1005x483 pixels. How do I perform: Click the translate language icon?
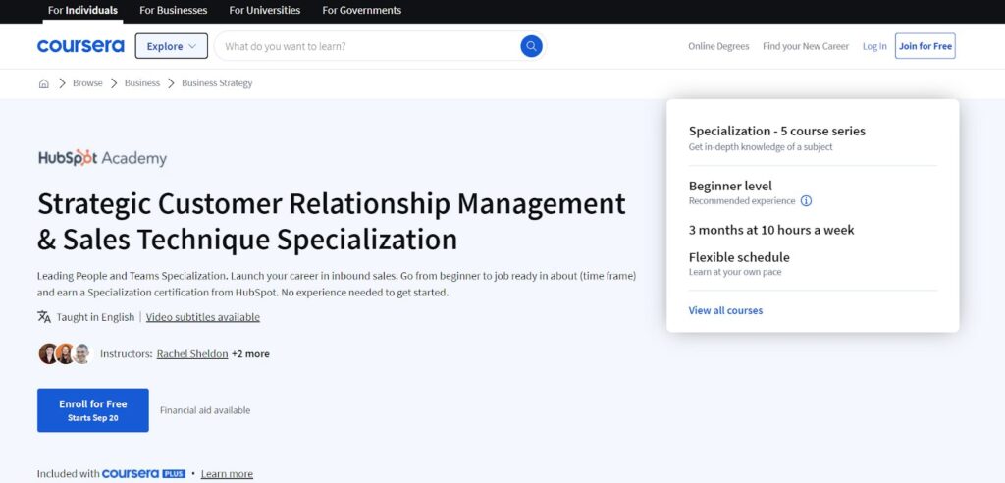click(44, 317)
